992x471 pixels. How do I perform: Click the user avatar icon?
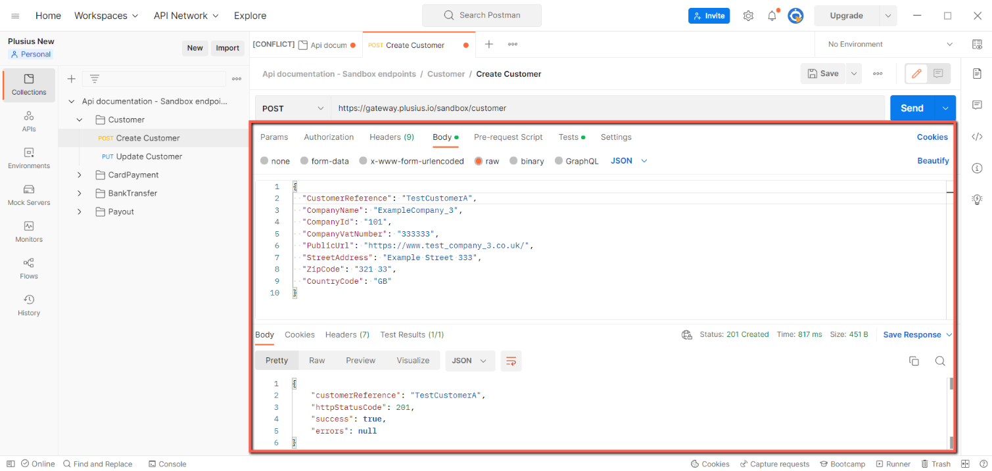795,16
